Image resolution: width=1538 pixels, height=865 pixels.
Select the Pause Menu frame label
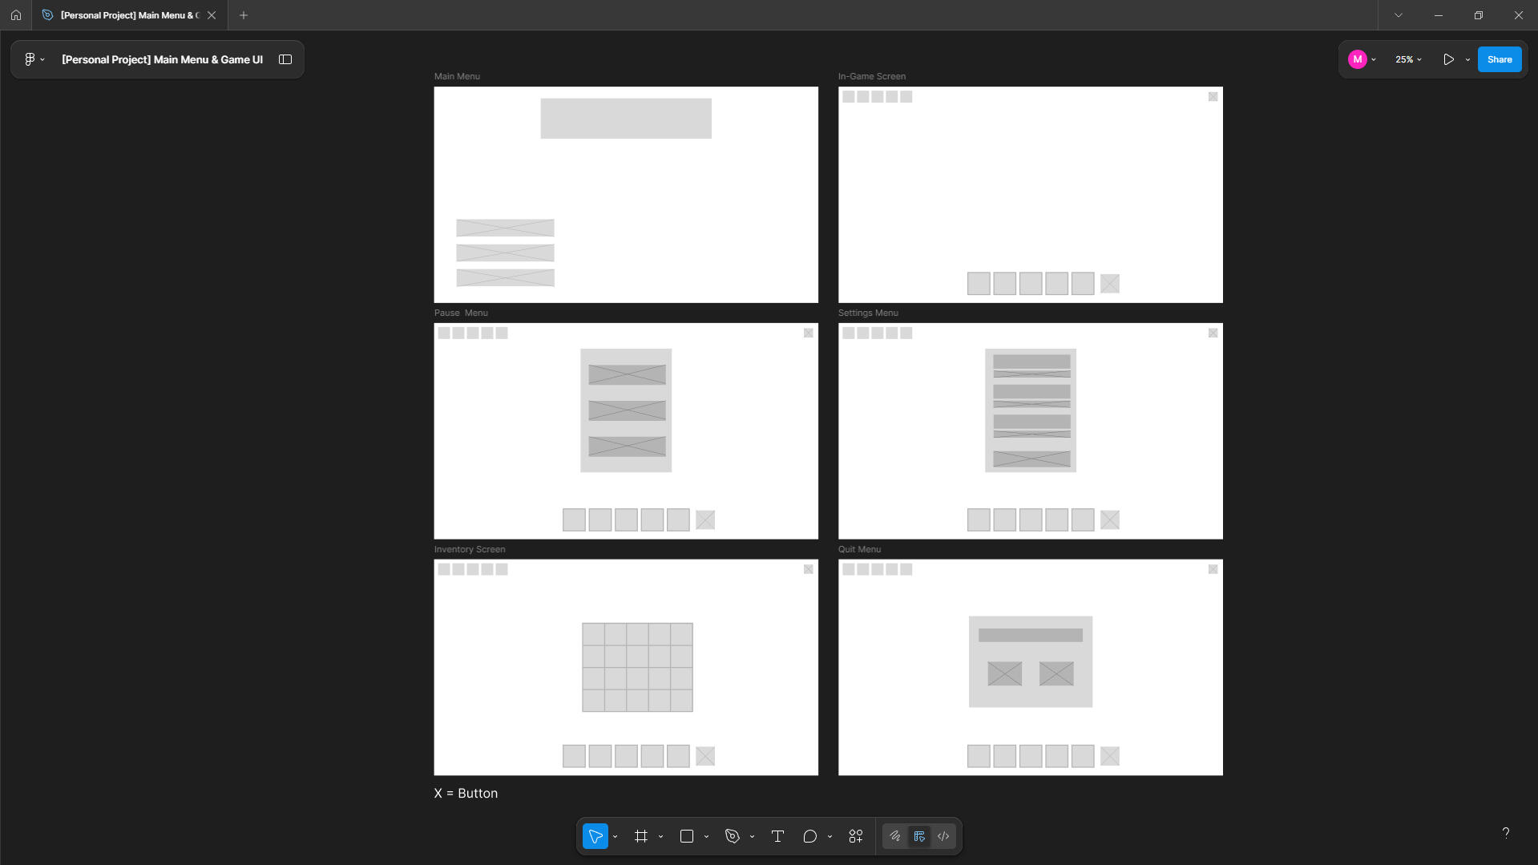pos(461,313)
